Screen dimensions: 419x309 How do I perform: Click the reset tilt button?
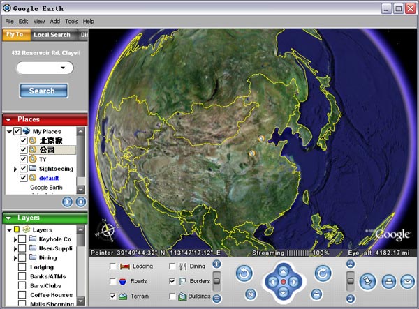[x=316, y=294]
